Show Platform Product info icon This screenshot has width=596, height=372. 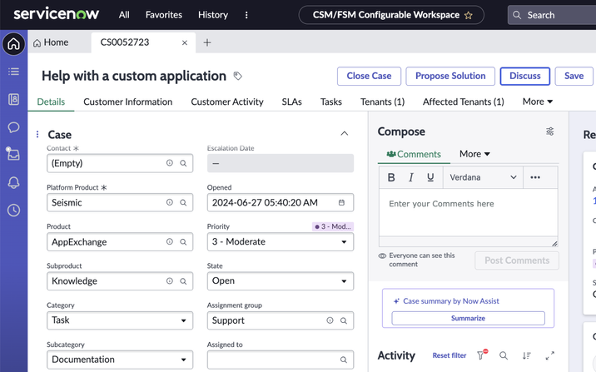(170, 202)
